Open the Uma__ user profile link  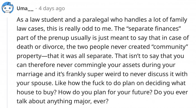pyautogui.click(x=25, y=8)
